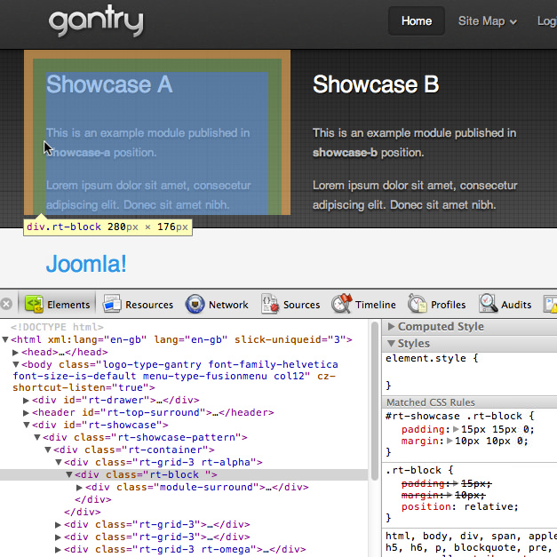Open the Resources panel icon
This screenshot has height=557, width=557.
click(x=112, y=305)
